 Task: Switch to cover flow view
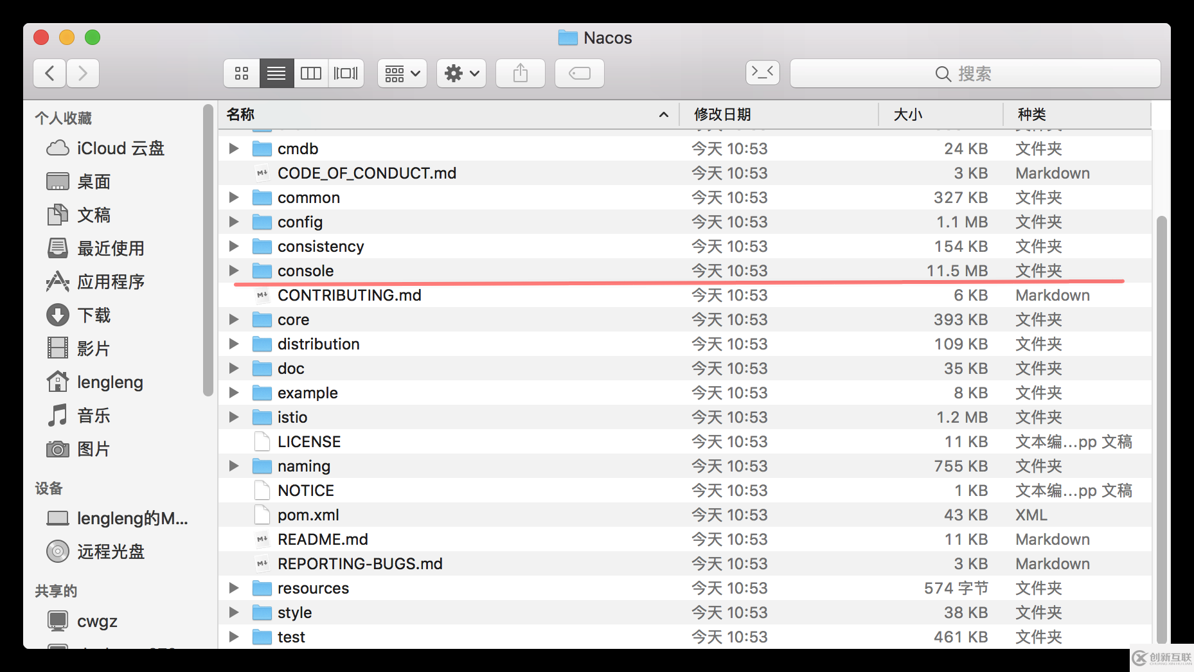point(346,73)
